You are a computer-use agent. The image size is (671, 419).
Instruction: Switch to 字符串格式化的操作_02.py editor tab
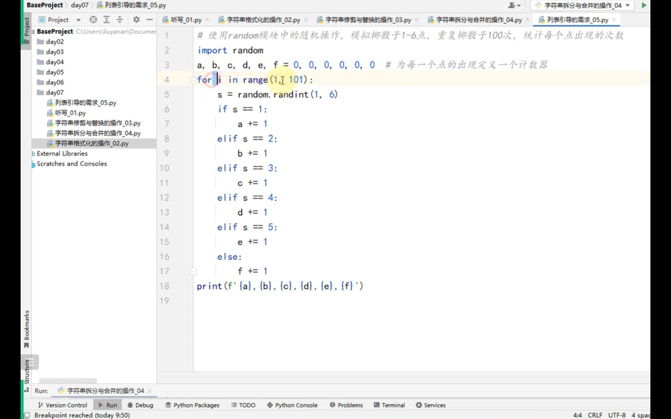click(263, 19)
